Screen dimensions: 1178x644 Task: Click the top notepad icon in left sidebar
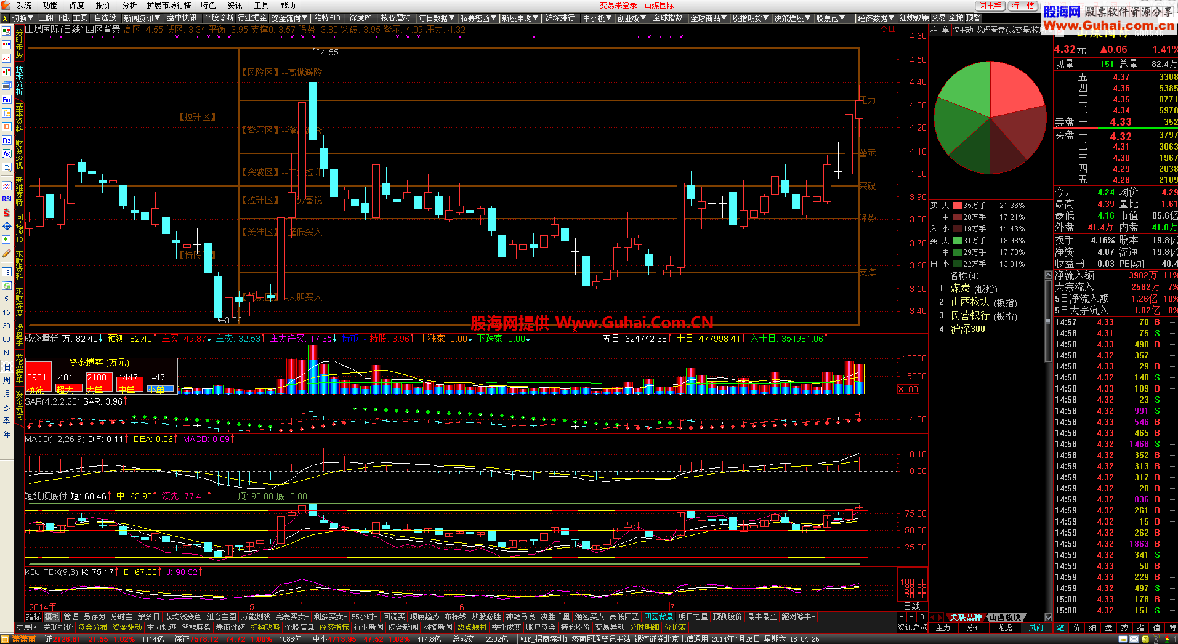point(7,31)
